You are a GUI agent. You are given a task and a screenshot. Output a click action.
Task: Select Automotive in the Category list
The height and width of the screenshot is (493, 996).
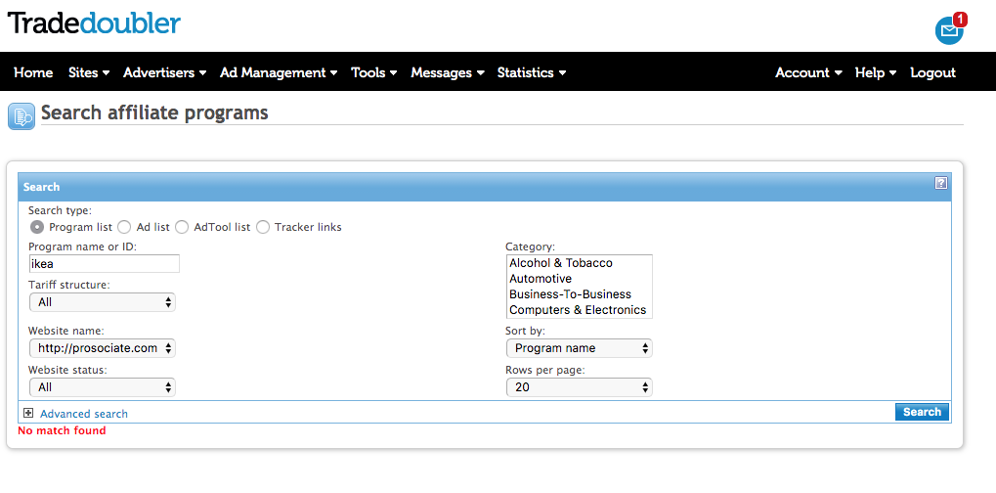pos(541,279)
